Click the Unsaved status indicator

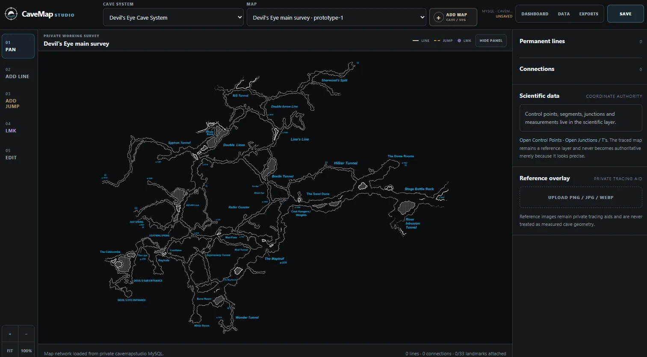pos(504,17)
